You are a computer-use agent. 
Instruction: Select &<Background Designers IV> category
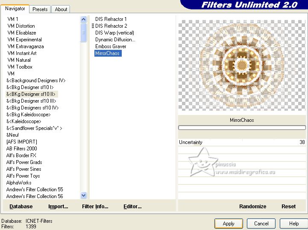(x=36, y=80)
